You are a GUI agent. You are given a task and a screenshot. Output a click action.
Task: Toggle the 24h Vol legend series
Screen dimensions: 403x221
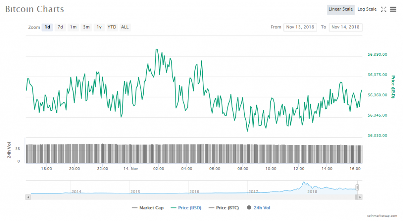[259, 208]
